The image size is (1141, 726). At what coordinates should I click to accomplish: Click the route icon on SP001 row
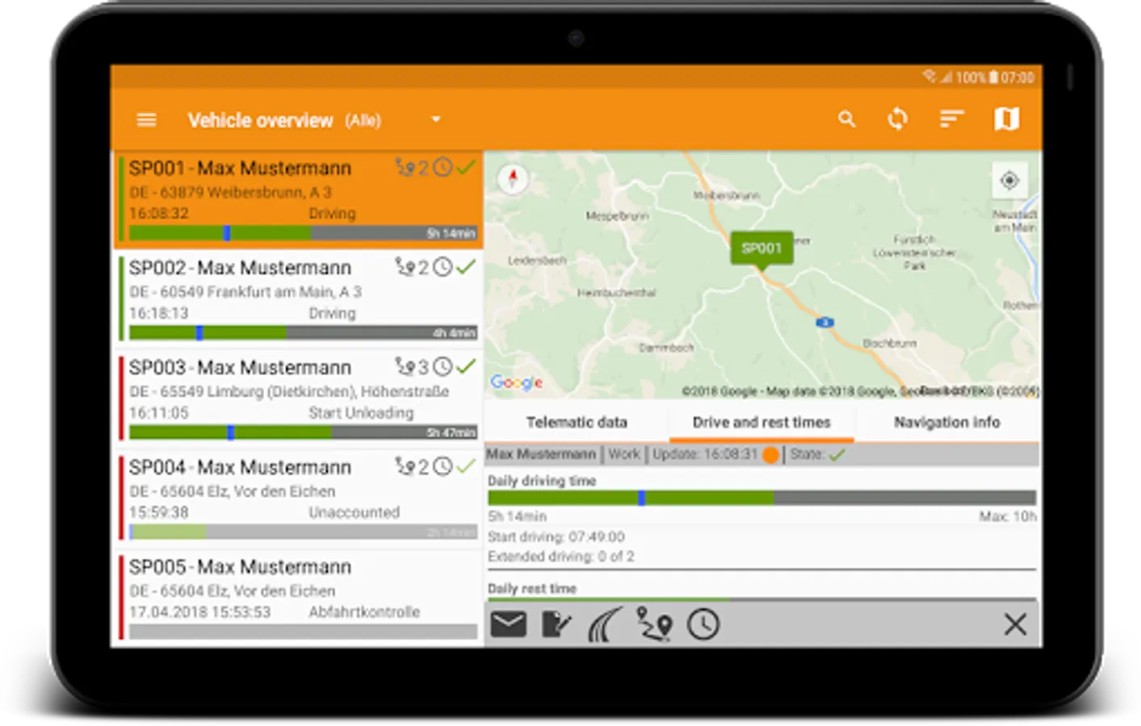click(405, 168)
